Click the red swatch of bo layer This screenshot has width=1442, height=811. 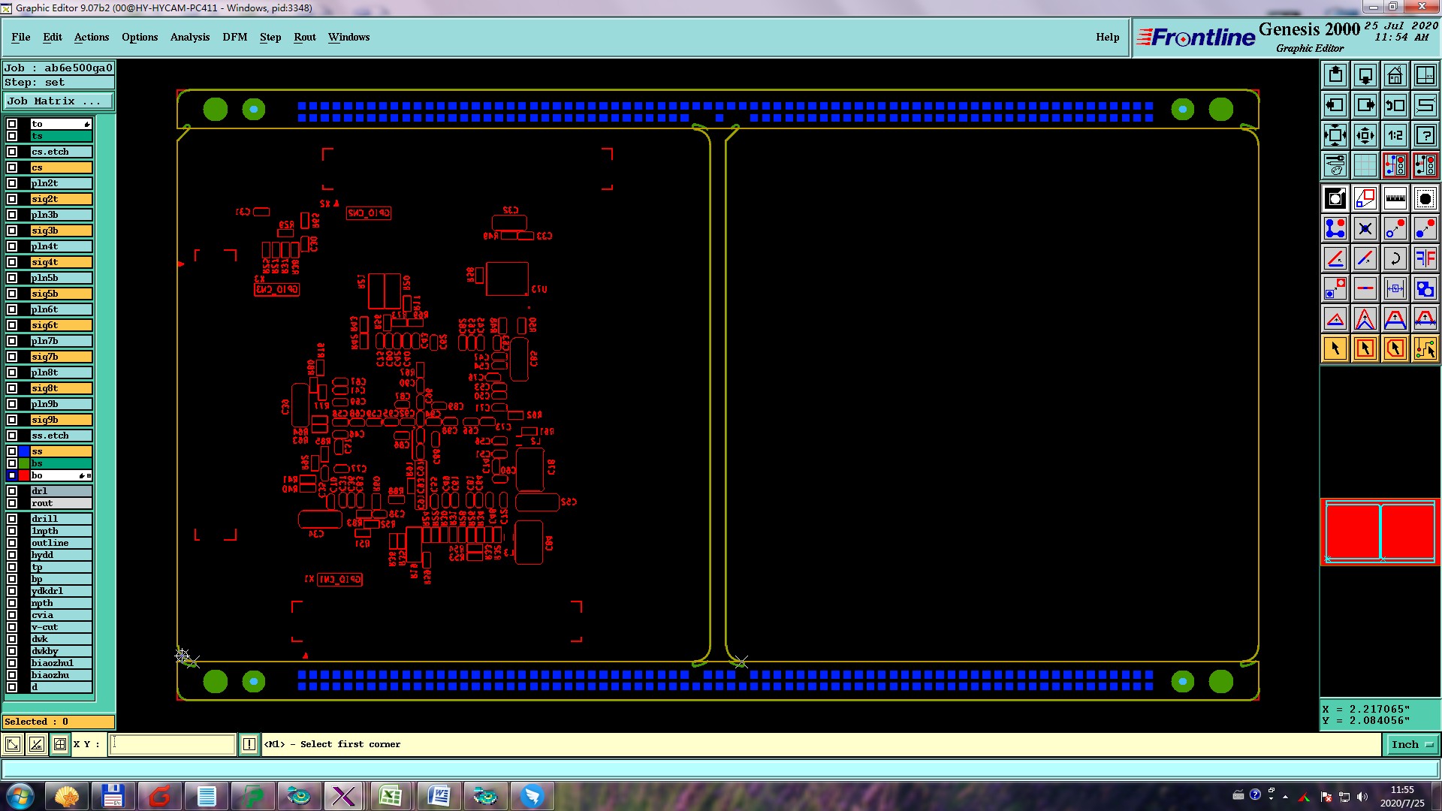tap(24, 475)
